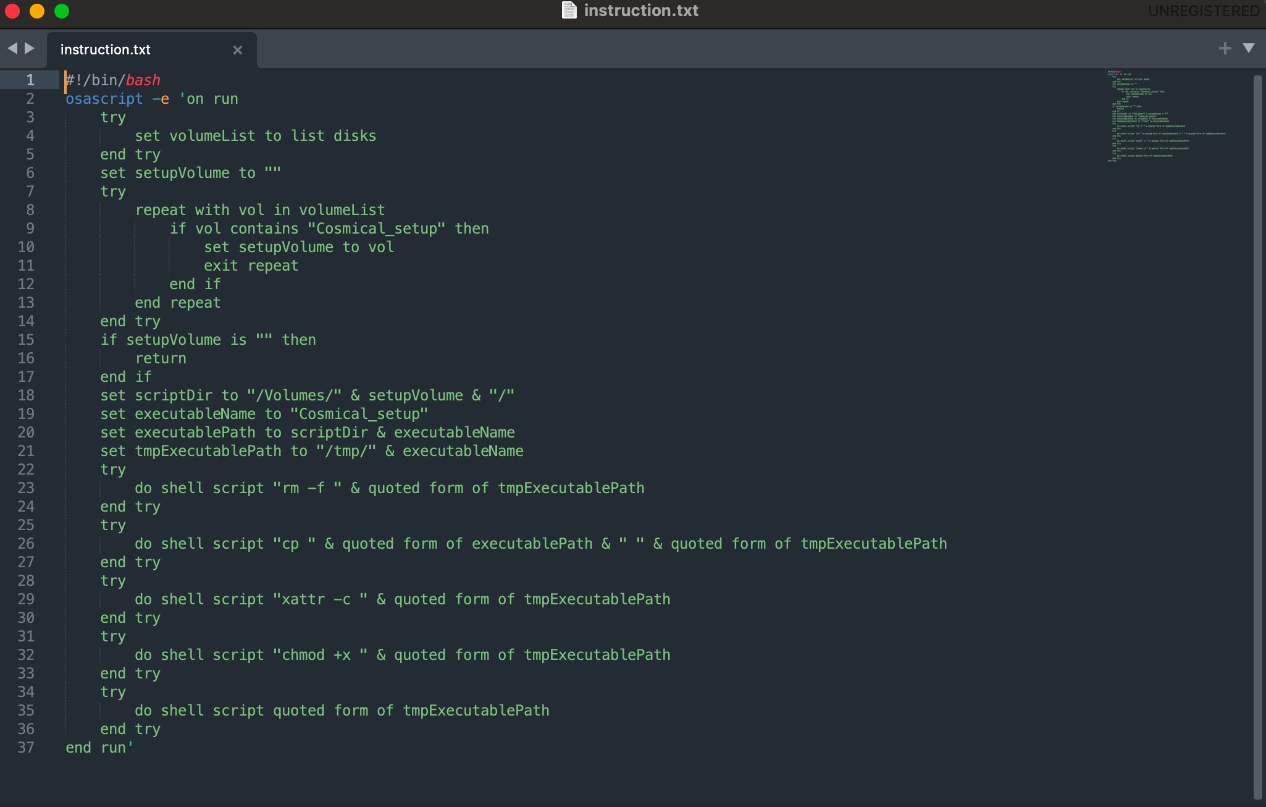This screenshot has width=1266, height=807.
Task: Open a new tab with plus icon
Action: tap(1225, 48)
